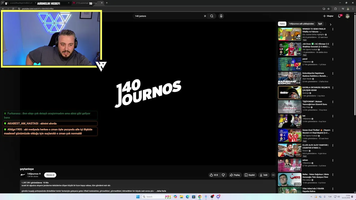Open the Job Done AZ Alkmaar thumbnail
The image size is (356, 200).
(290, 49)
